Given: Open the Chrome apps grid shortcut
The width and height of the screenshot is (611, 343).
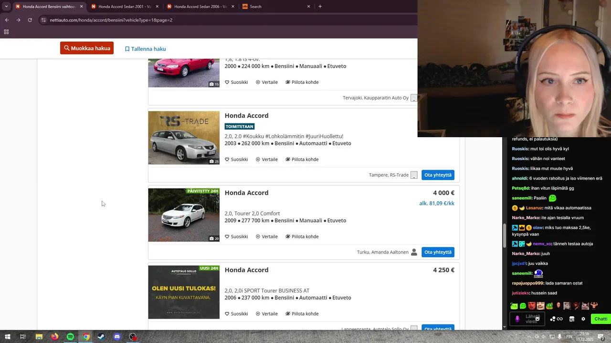Looking at the screenshot, I should (6, 32).
